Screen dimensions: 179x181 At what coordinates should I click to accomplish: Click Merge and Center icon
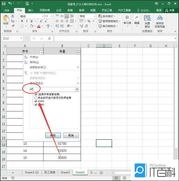pos(72,21)
